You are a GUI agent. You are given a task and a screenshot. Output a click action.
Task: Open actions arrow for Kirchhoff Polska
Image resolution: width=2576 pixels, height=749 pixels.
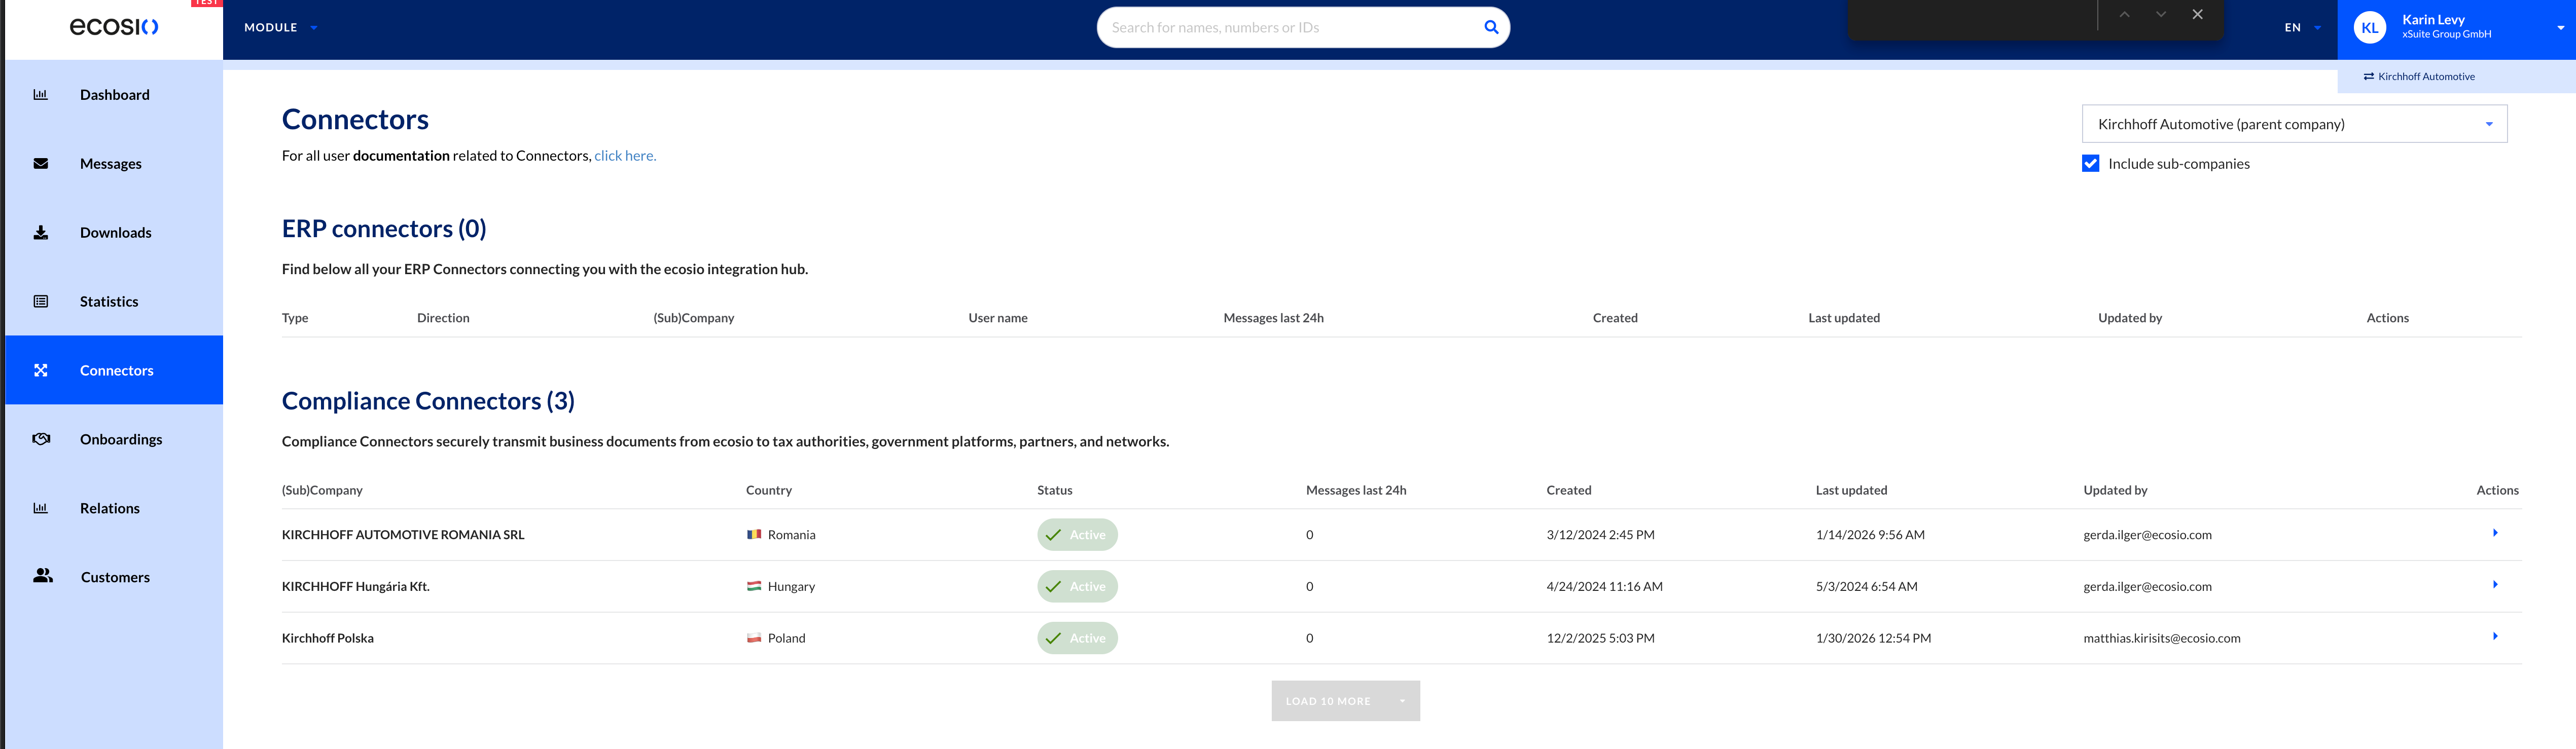tap(2495, 636)
